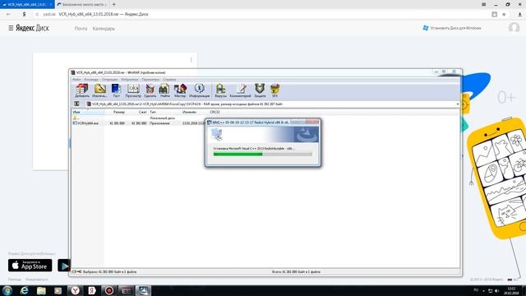Open the Календарь link in Yandex header

coord(104,29)
